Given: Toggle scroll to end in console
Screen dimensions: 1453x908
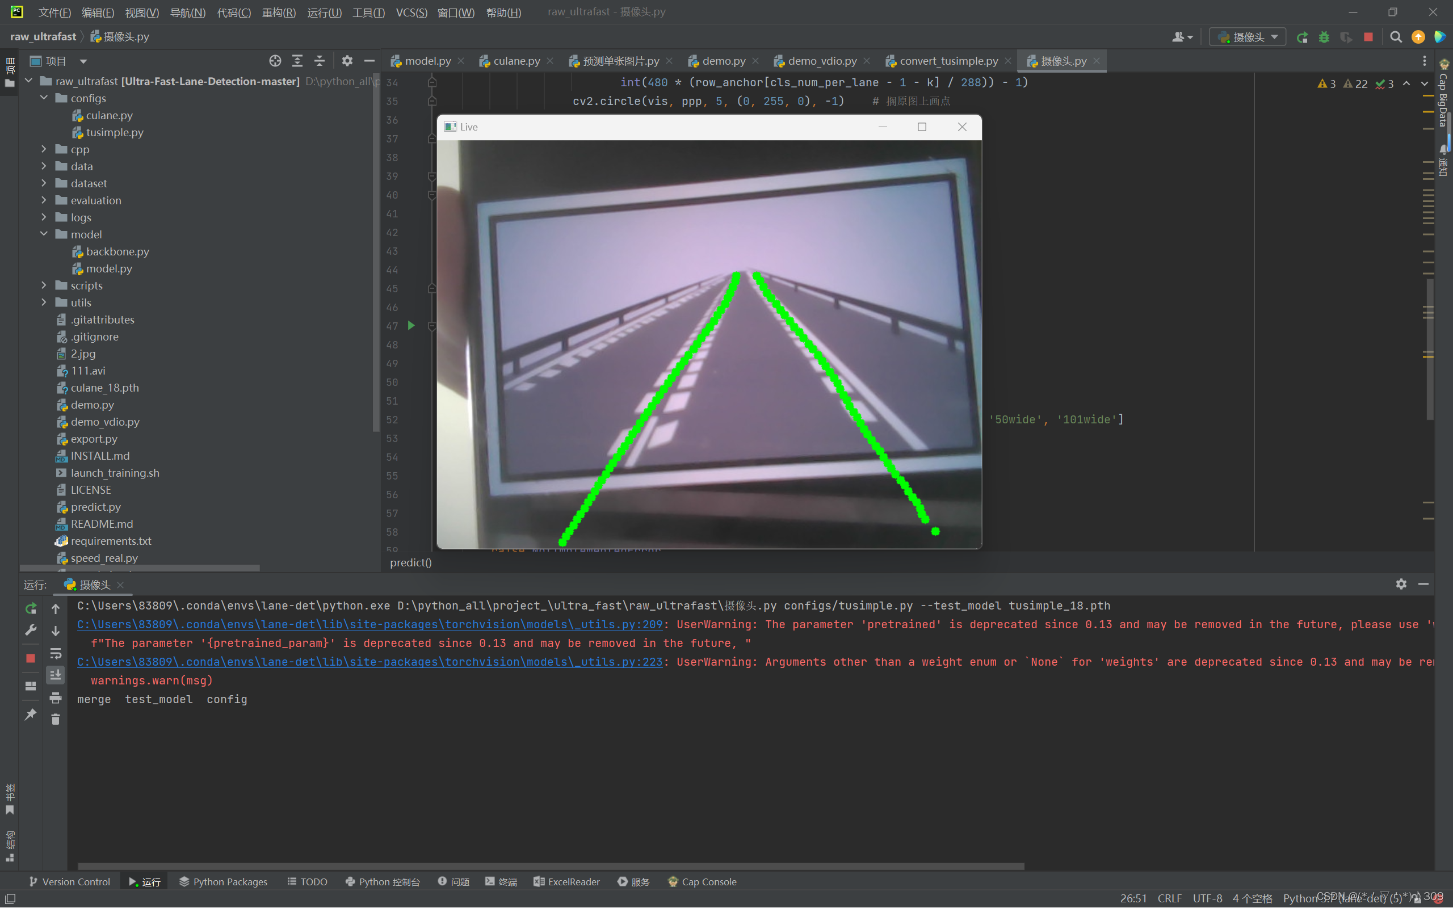Looking at the screenshot, I should click(x=56, y=675).
